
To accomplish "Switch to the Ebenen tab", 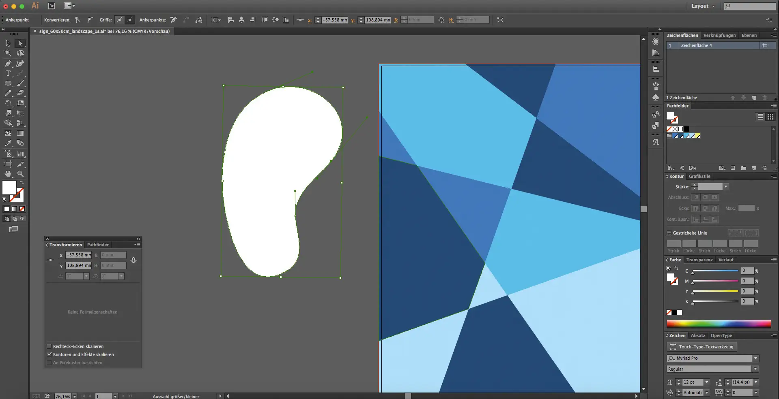I will coord(749,35).
